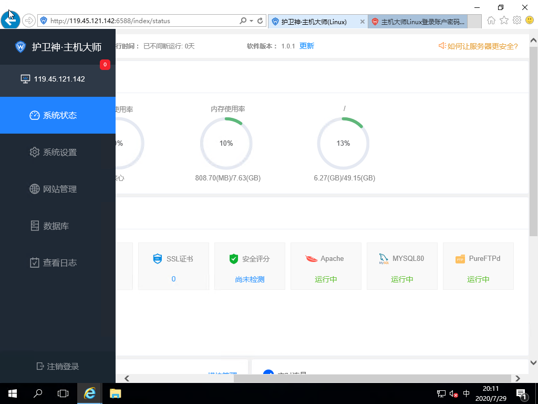This screenshot has width=538, height=404.
Task: Click 软件版本 1.0.1 text
Action: pos(271,46)
